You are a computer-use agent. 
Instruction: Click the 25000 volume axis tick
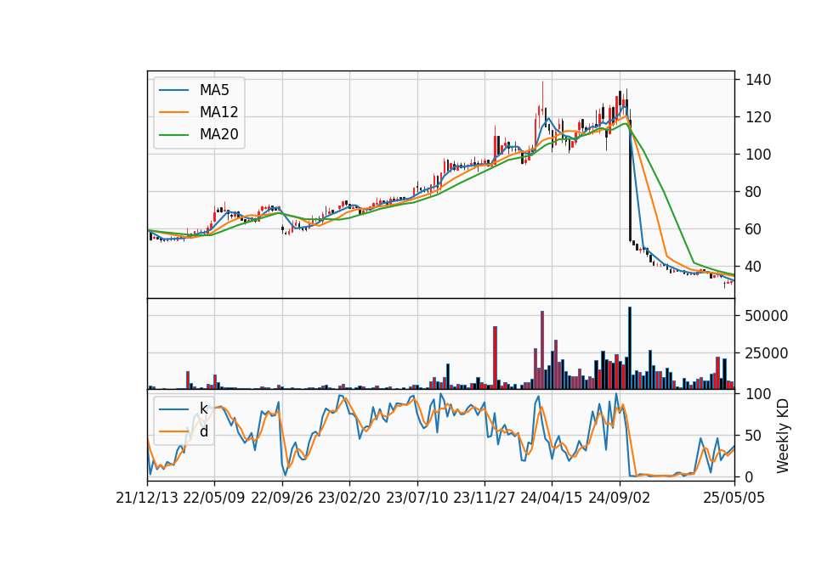(767, 353)
